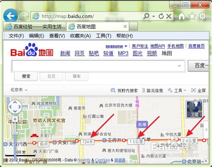
Task: Open the 网页 web link
Action: tap(80, 54)
